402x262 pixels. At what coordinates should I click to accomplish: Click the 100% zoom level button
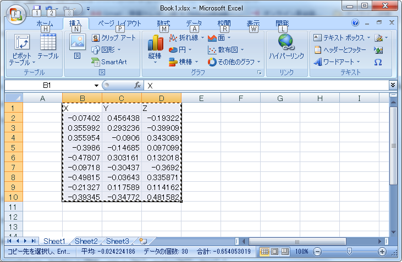pos(301,252)
